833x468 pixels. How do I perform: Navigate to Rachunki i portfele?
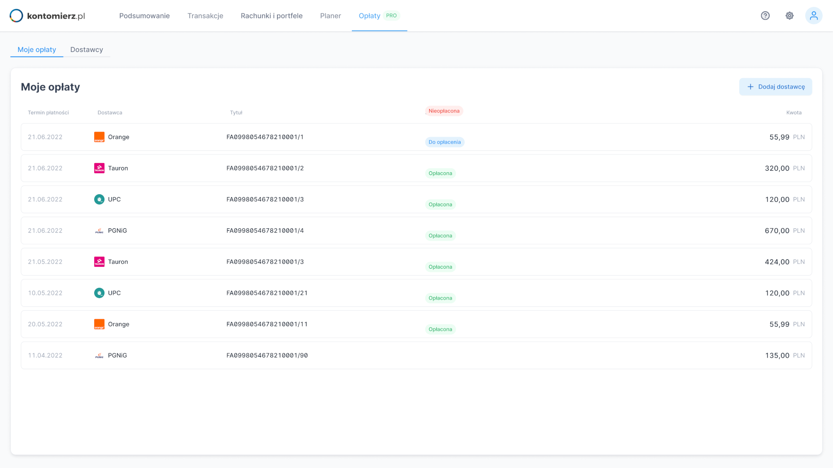[272, 16]
